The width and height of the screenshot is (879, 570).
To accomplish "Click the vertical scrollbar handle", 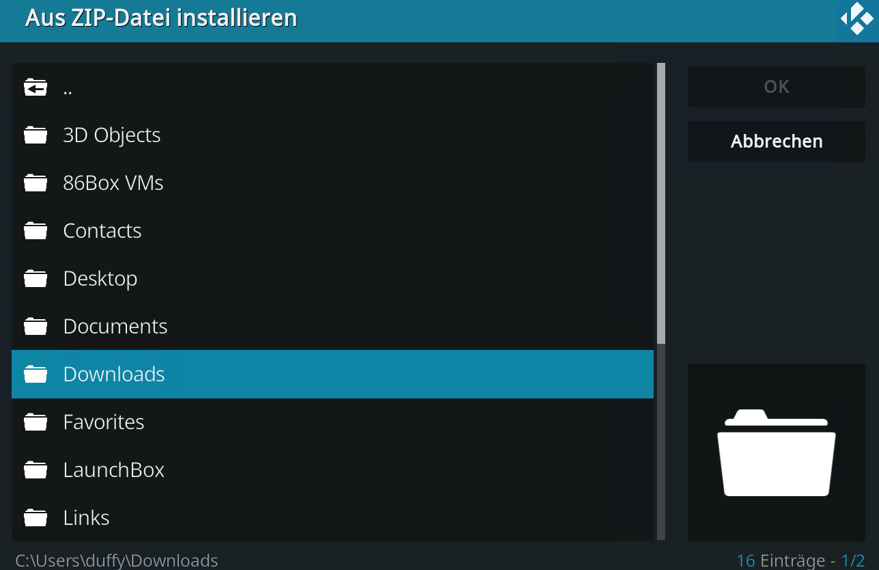I will coord(661,203).
